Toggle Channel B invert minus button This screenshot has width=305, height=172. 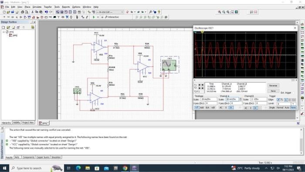pyautogui.click(x=260, y=108)
